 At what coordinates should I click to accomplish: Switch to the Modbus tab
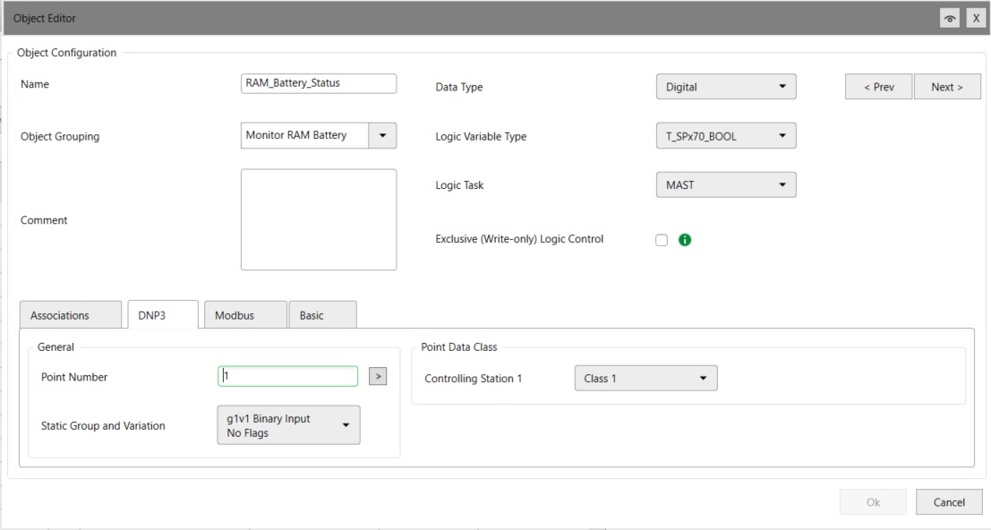pyautogui.click(x=245, y=314)
